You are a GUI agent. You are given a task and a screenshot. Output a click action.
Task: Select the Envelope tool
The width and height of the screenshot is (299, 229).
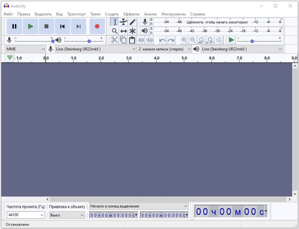tap(124, 22)
